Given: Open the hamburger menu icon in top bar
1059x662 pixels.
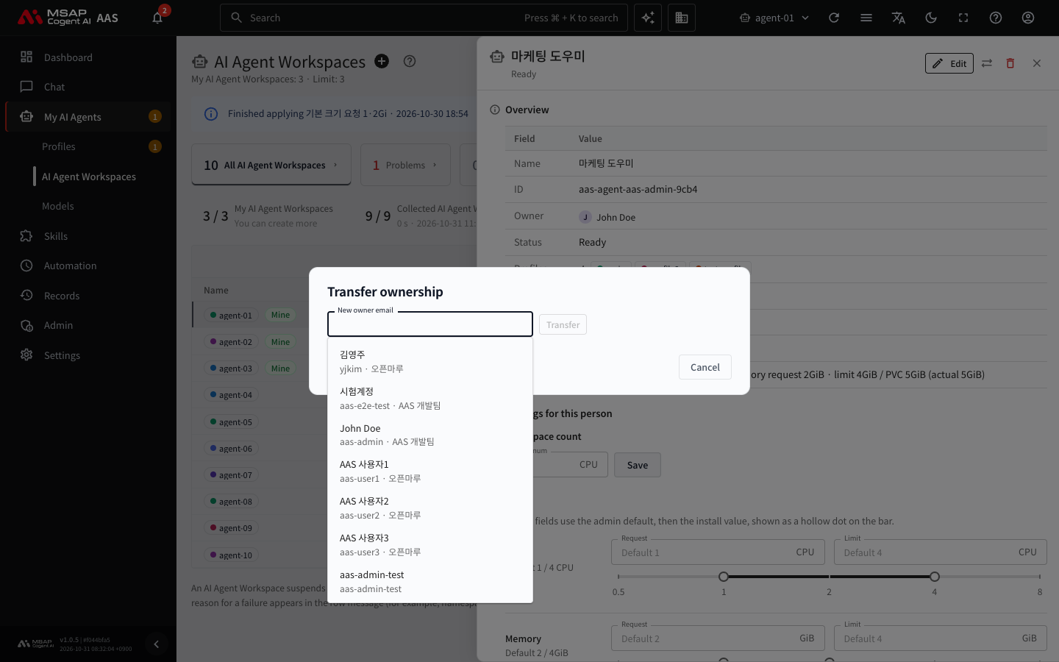Looking at the screenshot, I should pyautogui.click(x=866, y=18).
